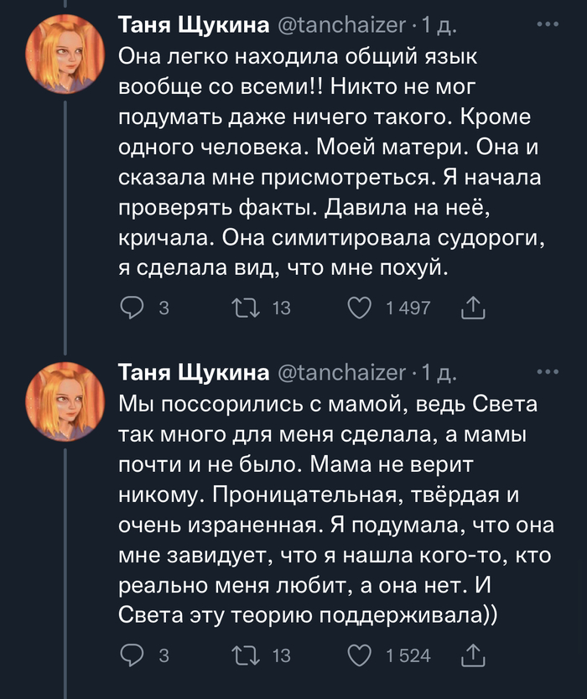Like the first tweet with 1 497 likes
The image size is (587, 699).
[x=360, y=308]
